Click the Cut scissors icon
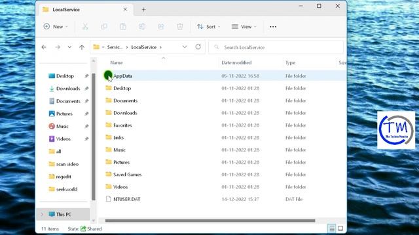 pos(85,27)
